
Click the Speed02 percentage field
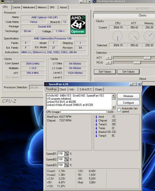click(61, 159)
